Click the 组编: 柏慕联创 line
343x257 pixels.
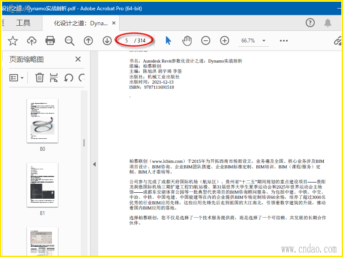(x=145, y=66)
